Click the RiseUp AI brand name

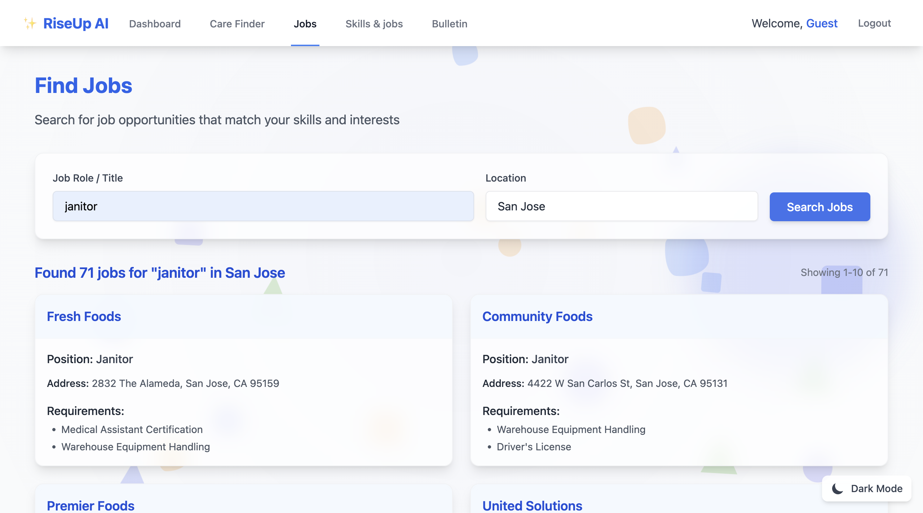(76, 23)
